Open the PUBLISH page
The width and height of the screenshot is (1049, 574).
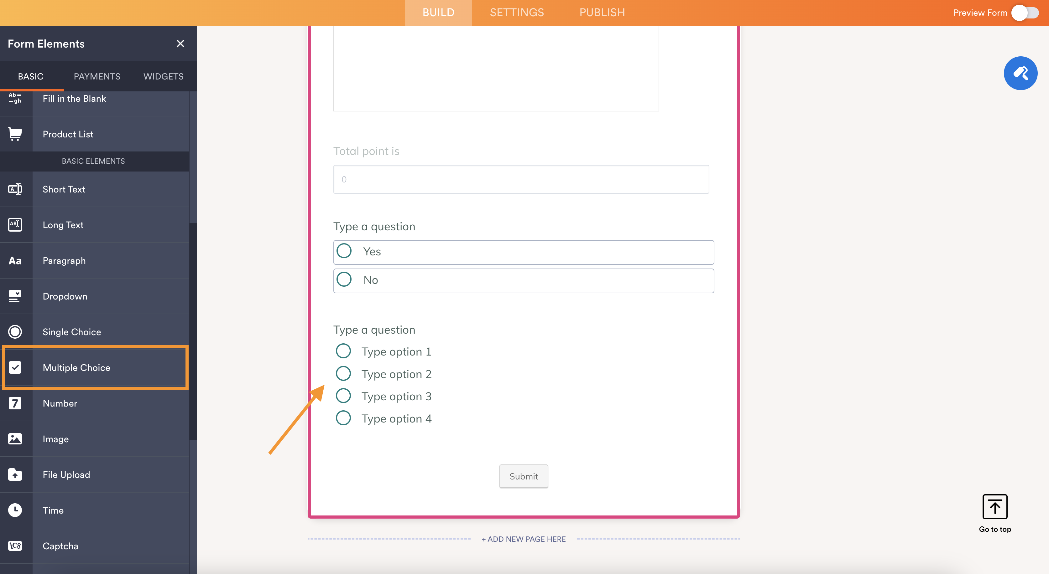(601, 12)
